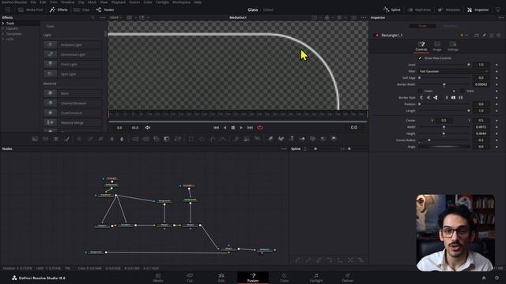Add a Rectangle mask from toolbar

point(191,139)
